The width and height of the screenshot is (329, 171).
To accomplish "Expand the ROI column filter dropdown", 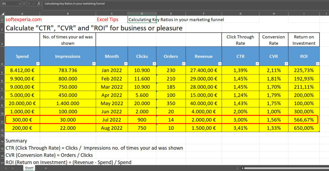I will [317, 64].
